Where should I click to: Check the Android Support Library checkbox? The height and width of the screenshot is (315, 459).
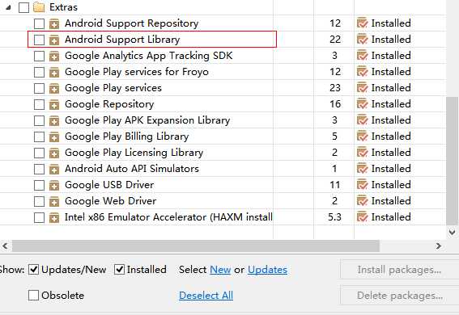pos(39,40)
